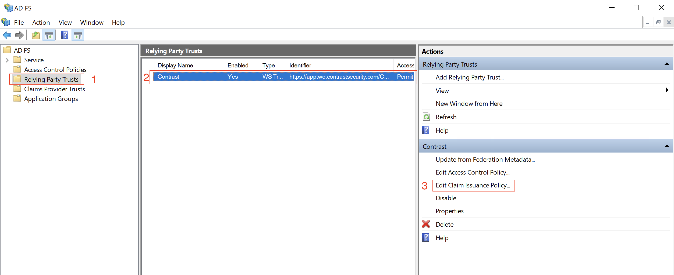
Task: Open the Action menu
Action: 41,23
